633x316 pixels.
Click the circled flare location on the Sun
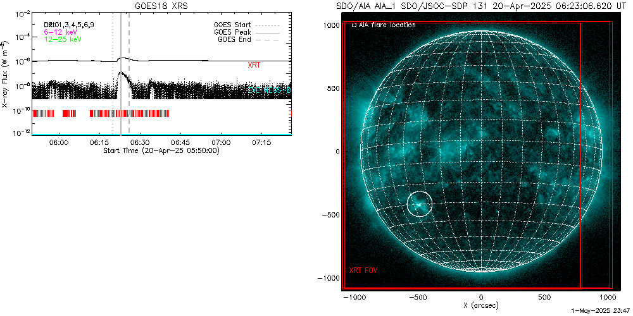click(x=420, y=204)
